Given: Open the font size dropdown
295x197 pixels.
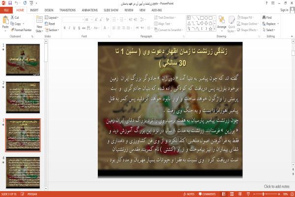Looking at the screenshot, I should pos(92,20).
